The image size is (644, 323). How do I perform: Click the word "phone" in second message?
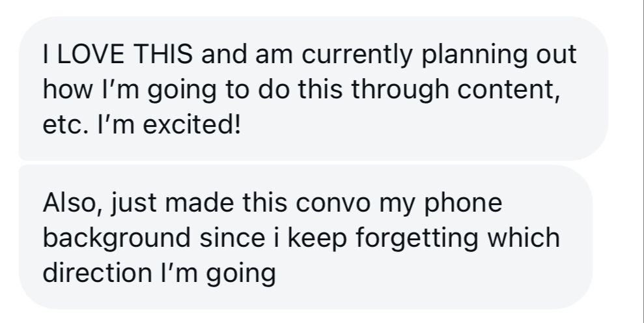463,204
